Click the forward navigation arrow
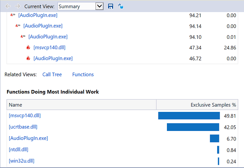 pos(18,6)
